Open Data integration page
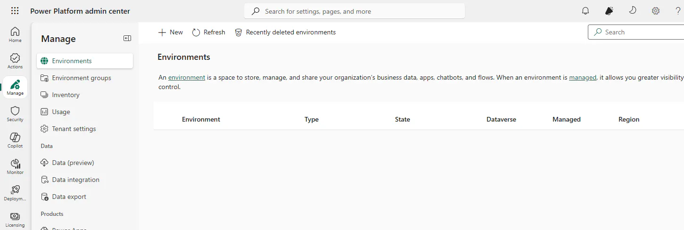684x230 pixels. pos(75,180)
